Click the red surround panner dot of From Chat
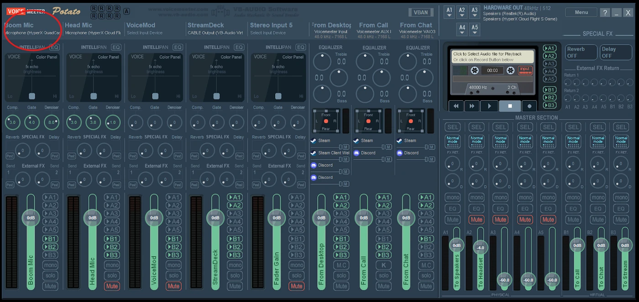Viewport: 639px width, 302px height. [x=411, y=121]
